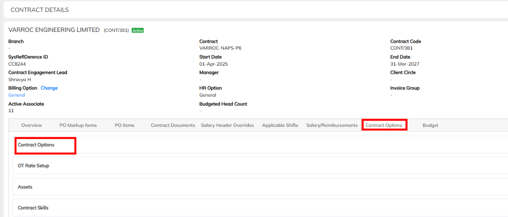Screen dimensions: 508x217
Task: Open Salary Header Overrides tab
Action: pos(227,125)
